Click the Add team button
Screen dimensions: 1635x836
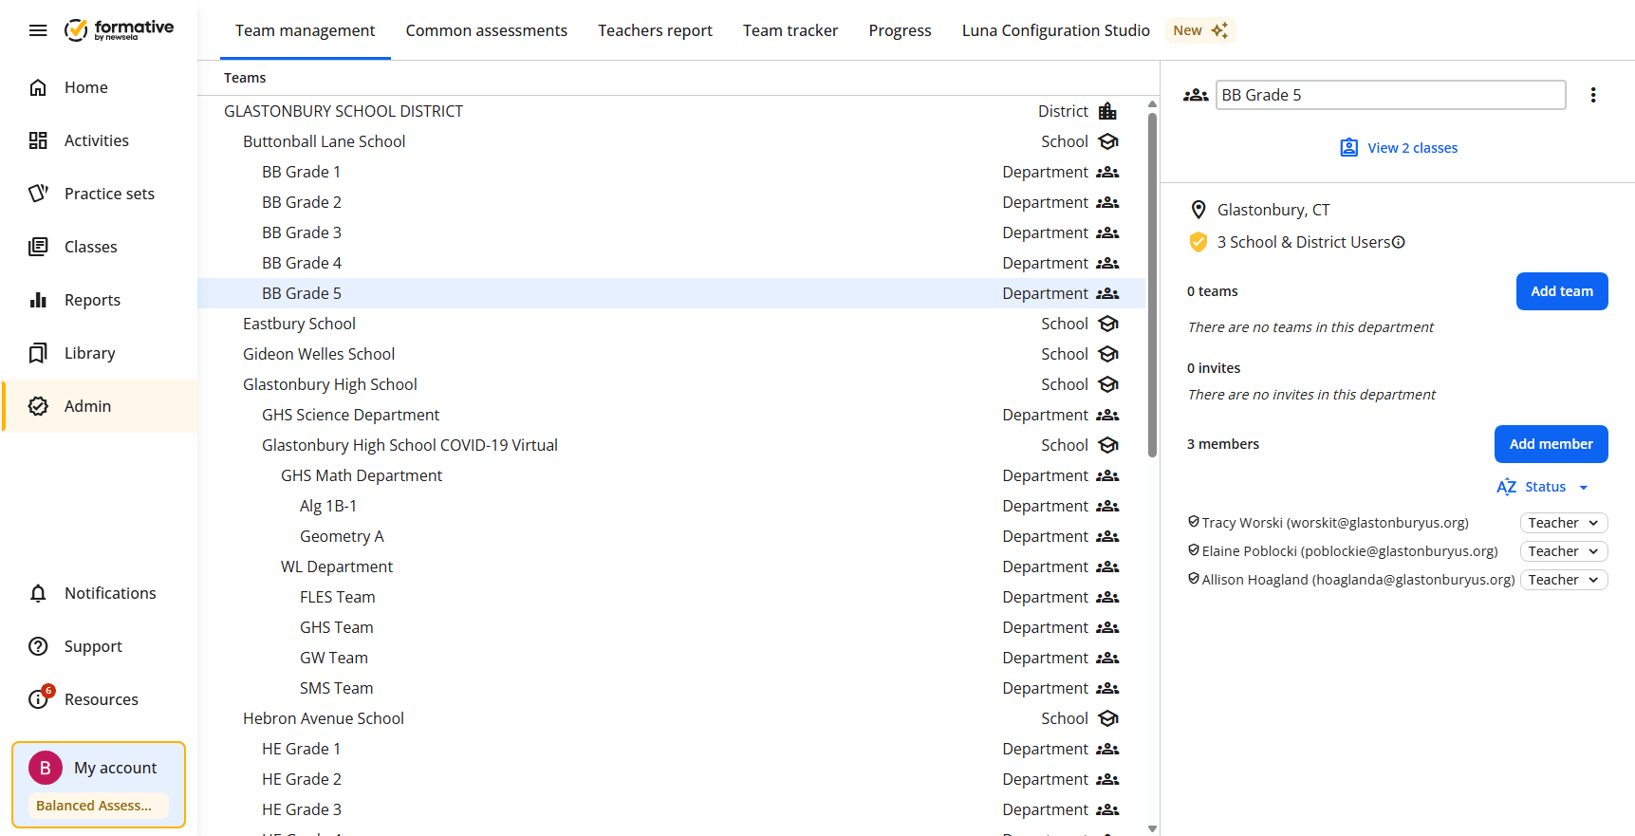click(x=1562, y=291)
